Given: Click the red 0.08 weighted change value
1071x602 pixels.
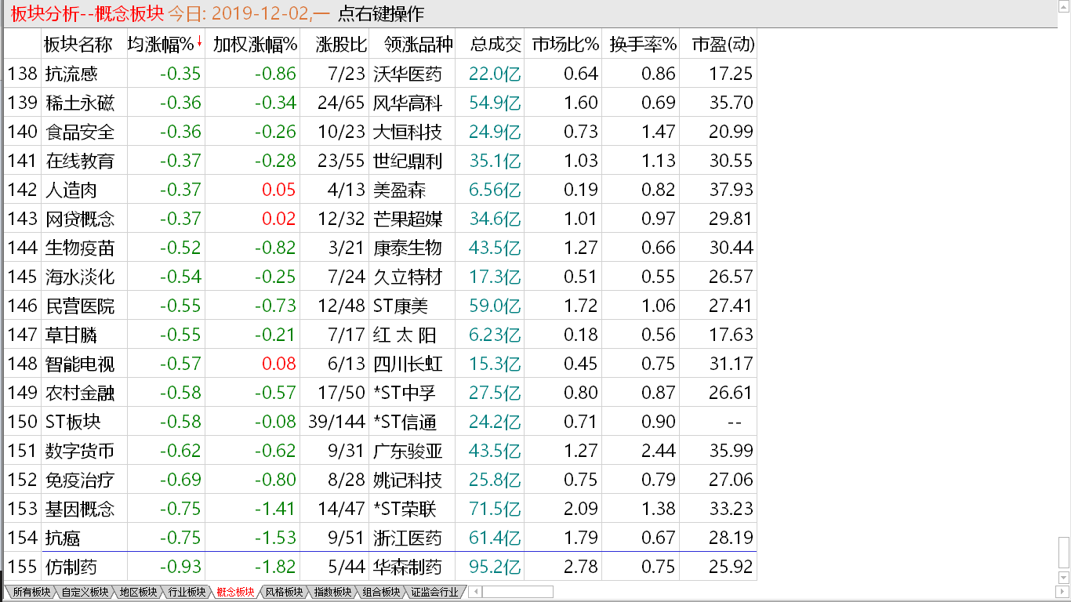Looking at the screenshot, I should pos(280,364).
